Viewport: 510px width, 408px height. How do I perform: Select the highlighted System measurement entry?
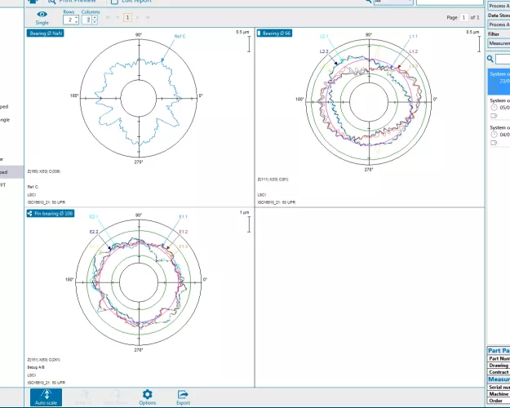(499, 78)
